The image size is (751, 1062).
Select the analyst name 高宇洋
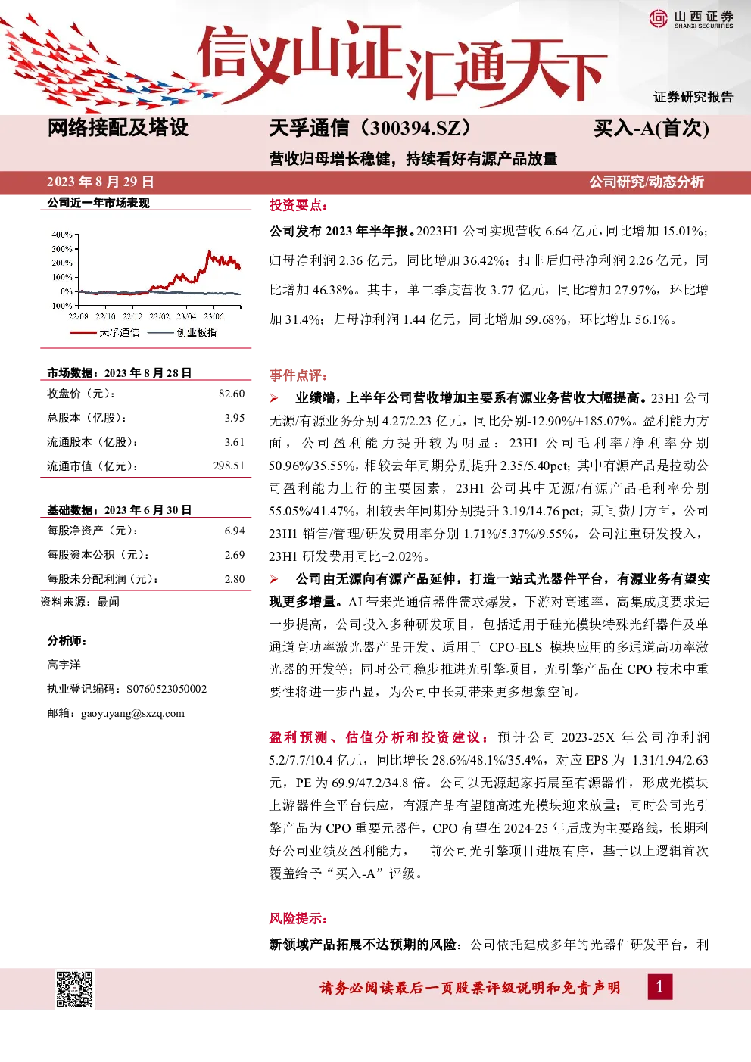click(64, 665)
